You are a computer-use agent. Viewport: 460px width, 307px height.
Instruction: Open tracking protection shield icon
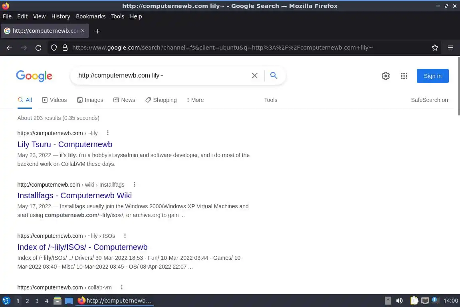point(54,48)
